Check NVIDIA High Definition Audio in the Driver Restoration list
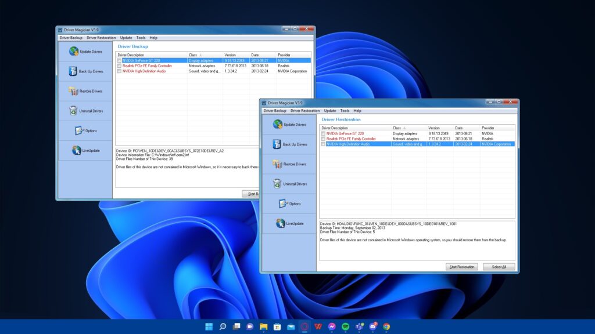Viewport: 595px width, 334px height. (x=323, y=144)
